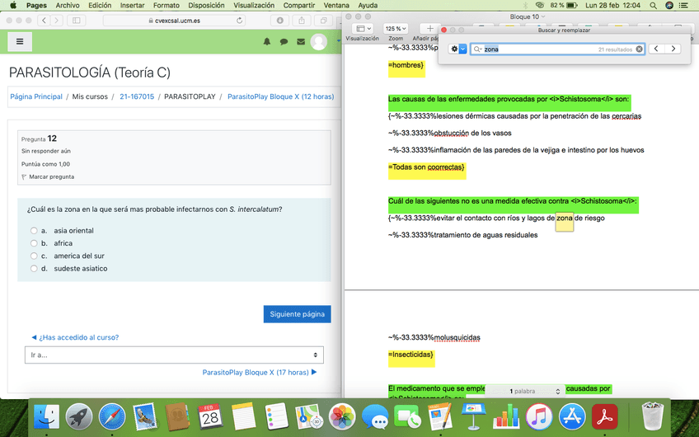Open the Insertar menu
699x437 pixels.
(x=132, y=5)
